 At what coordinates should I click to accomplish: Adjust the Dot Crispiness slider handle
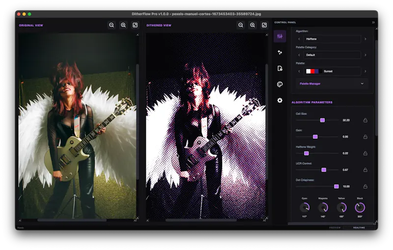click(337, 186)
